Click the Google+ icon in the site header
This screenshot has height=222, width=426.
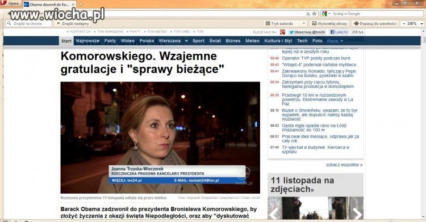click(282, 32)
